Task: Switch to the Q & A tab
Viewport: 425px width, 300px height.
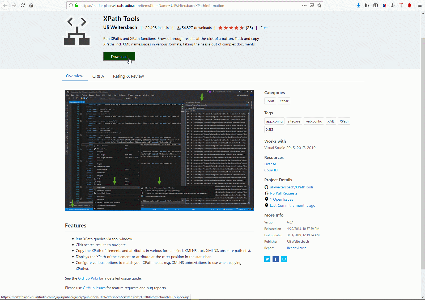Action: pos(98,76)
